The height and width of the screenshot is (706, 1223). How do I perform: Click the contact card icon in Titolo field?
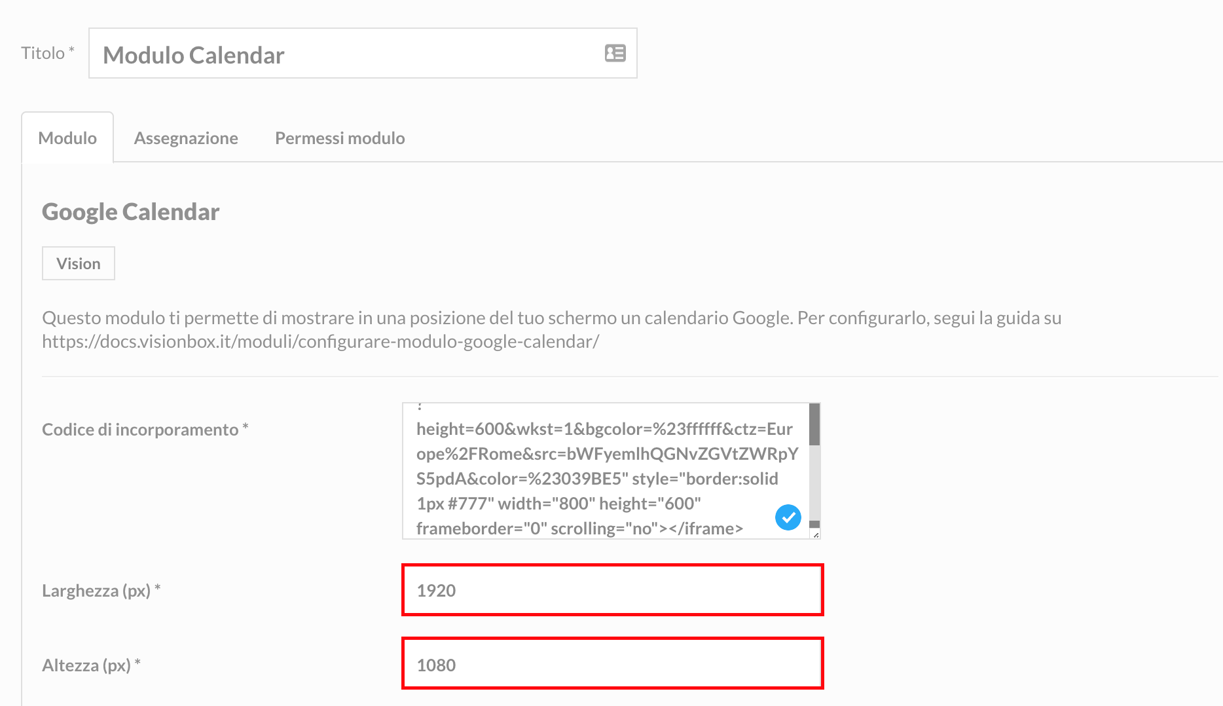[615, 53]
